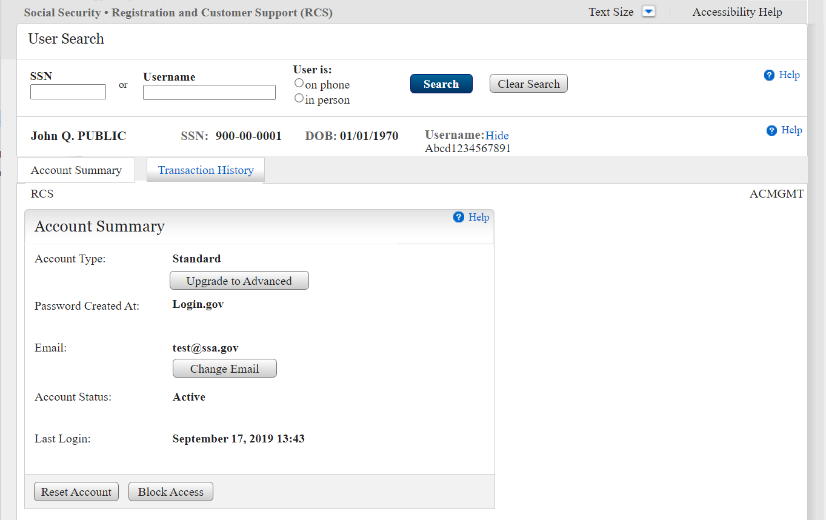This screenshot has height=520, width=826.
Task: Switch to the Transaction History tab
Action: pos(205,170)
